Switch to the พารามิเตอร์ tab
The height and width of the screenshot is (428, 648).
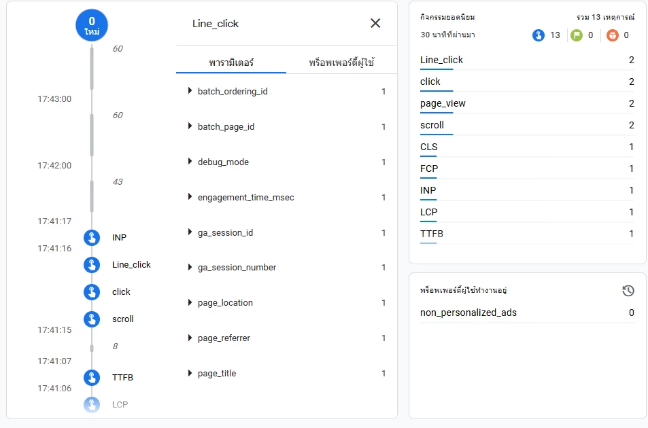click(x=231, y=62)
